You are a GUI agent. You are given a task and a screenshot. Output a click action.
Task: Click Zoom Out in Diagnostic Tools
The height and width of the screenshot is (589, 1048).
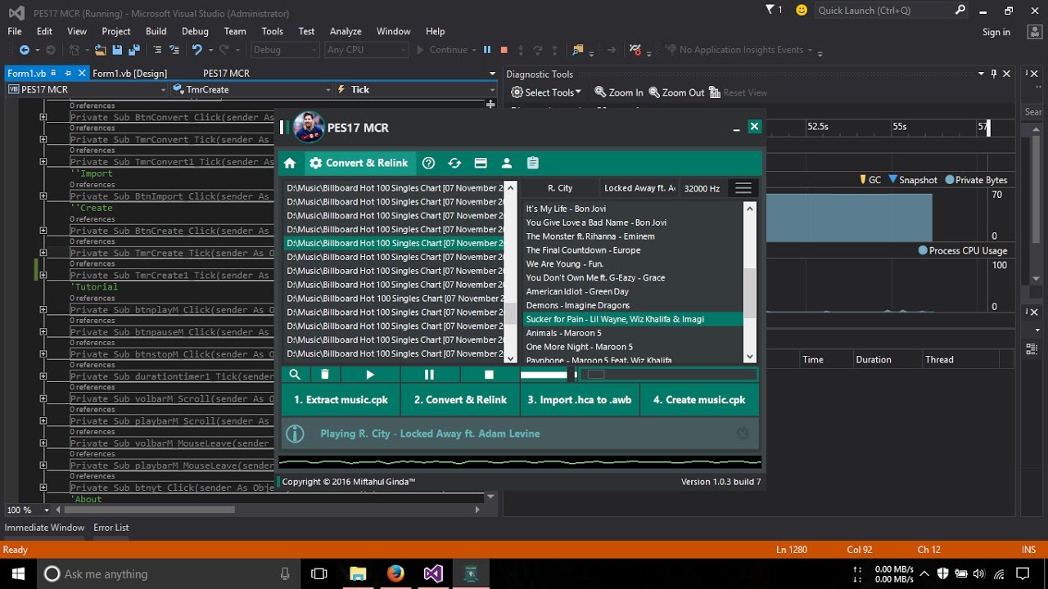tap(676, 92)
